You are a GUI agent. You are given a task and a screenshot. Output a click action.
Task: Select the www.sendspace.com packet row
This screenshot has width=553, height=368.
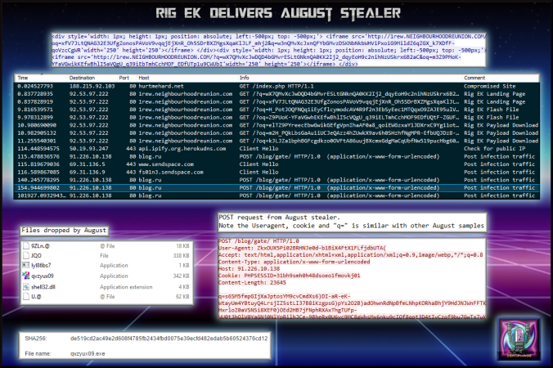point(245,164)
